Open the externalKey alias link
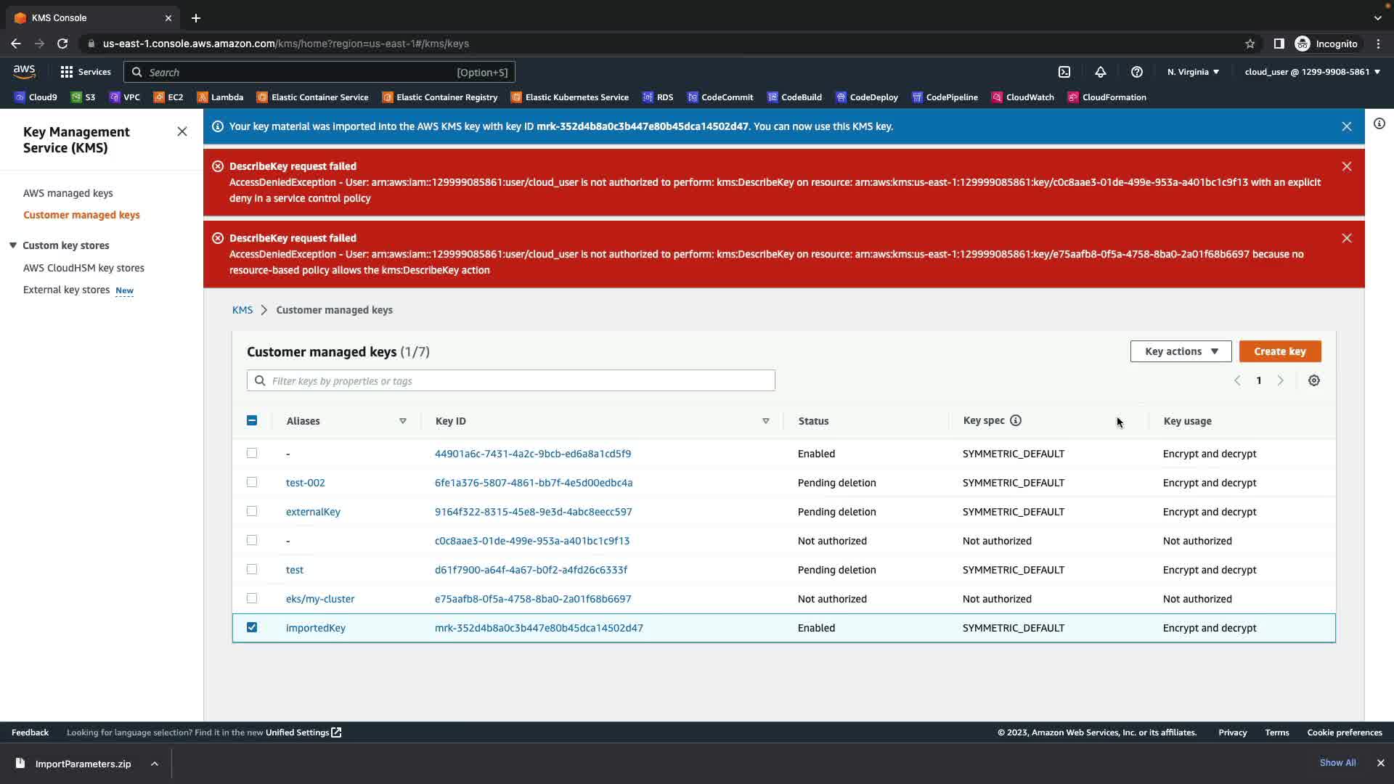The width and height of the screenshot is (1394, 784). click(313, 512)
